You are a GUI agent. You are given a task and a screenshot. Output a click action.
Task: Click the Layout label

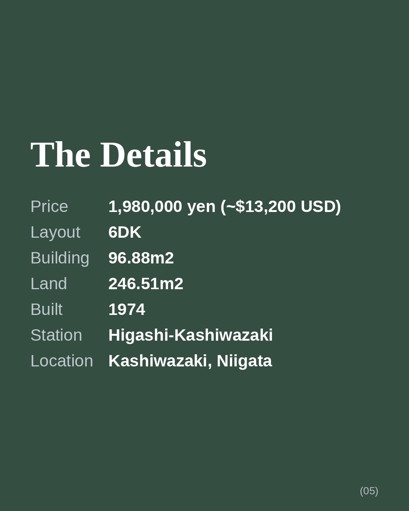point(55,232)
